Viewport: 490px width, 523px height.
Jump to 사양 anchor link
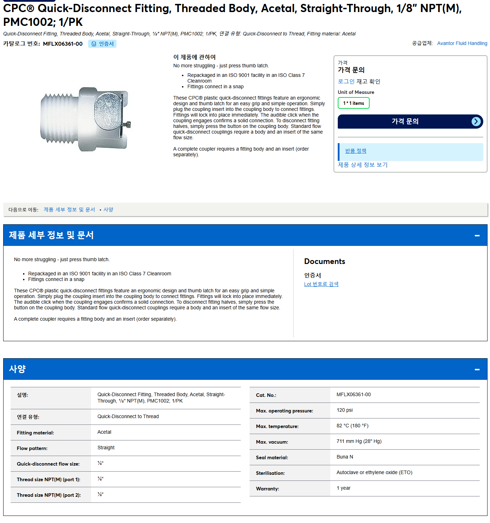point(108,210)
